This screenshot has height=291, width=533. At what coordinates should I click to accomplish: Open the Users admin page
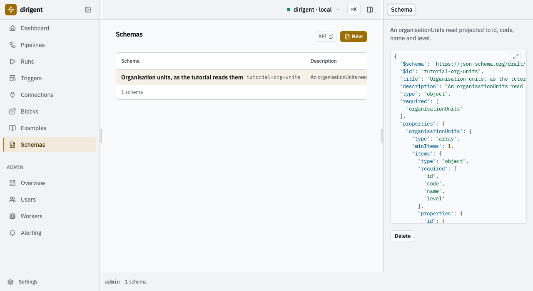(x=50, y=200)
